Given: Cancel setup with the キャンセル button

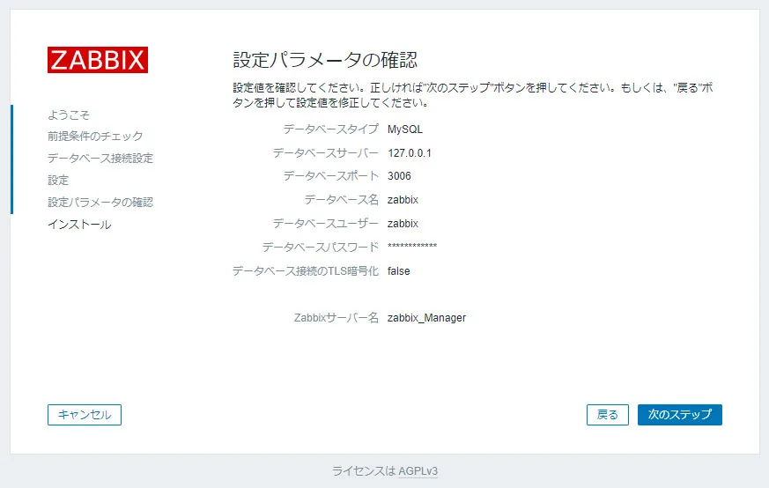Looking at the screenshot, I should pos(85,414).
